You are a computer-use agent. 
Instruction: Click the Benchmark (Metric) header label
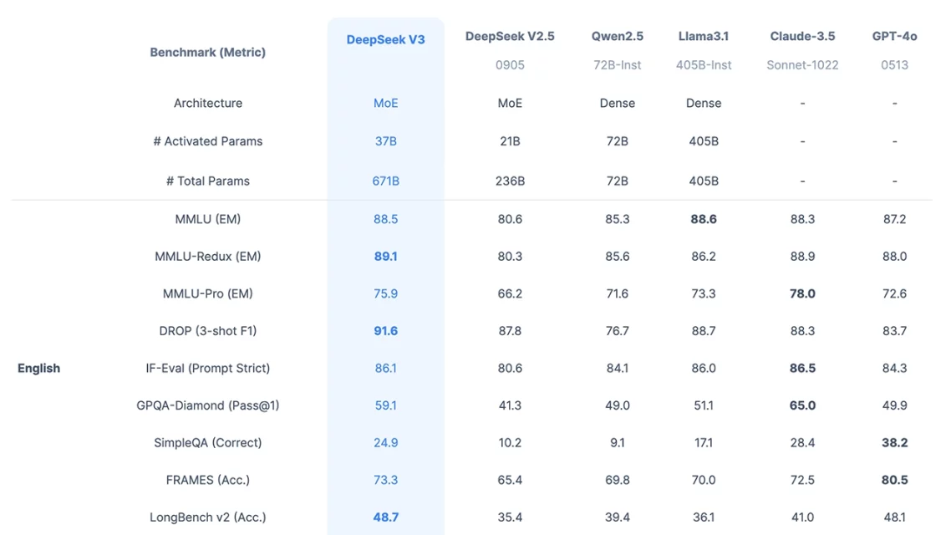coord(207,51)
